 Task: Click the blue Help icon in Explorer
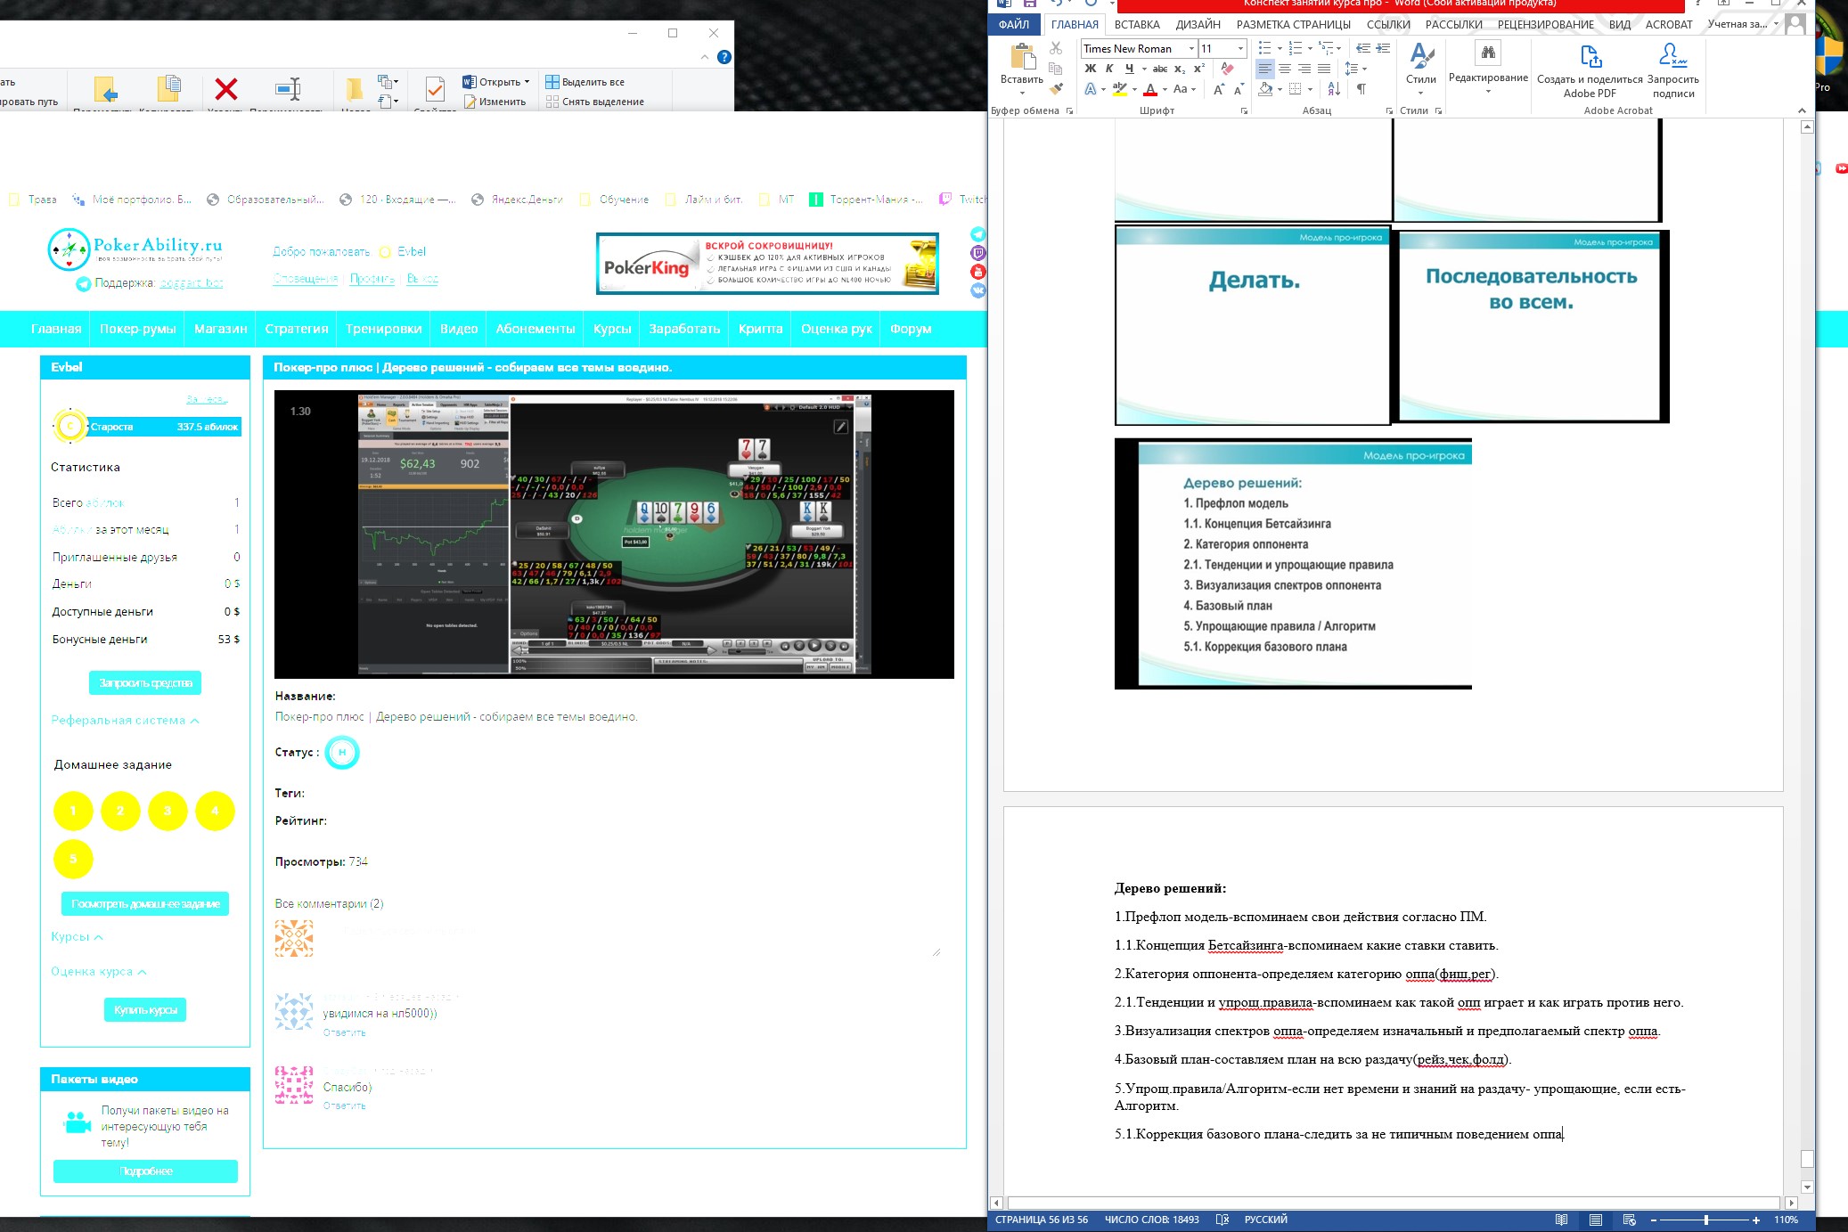click(724, 57)
